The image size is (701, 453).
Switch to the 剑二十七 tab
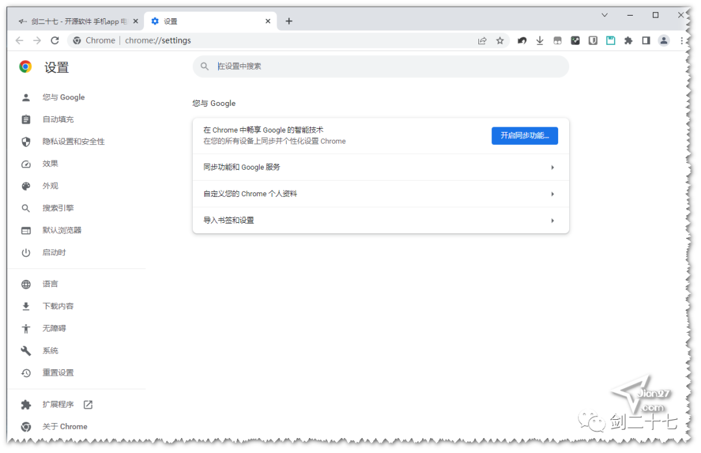pos(76,21)
